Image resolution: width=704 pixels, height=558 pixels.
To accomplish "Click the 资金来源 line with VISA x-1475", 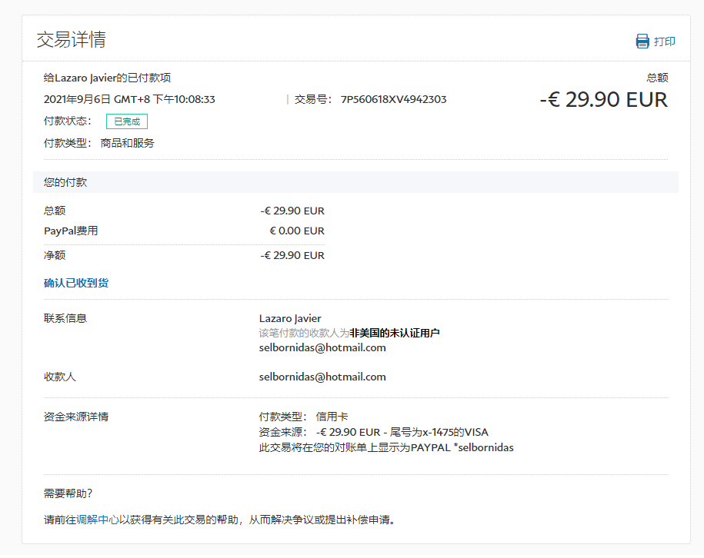I will tap(374, 432).
